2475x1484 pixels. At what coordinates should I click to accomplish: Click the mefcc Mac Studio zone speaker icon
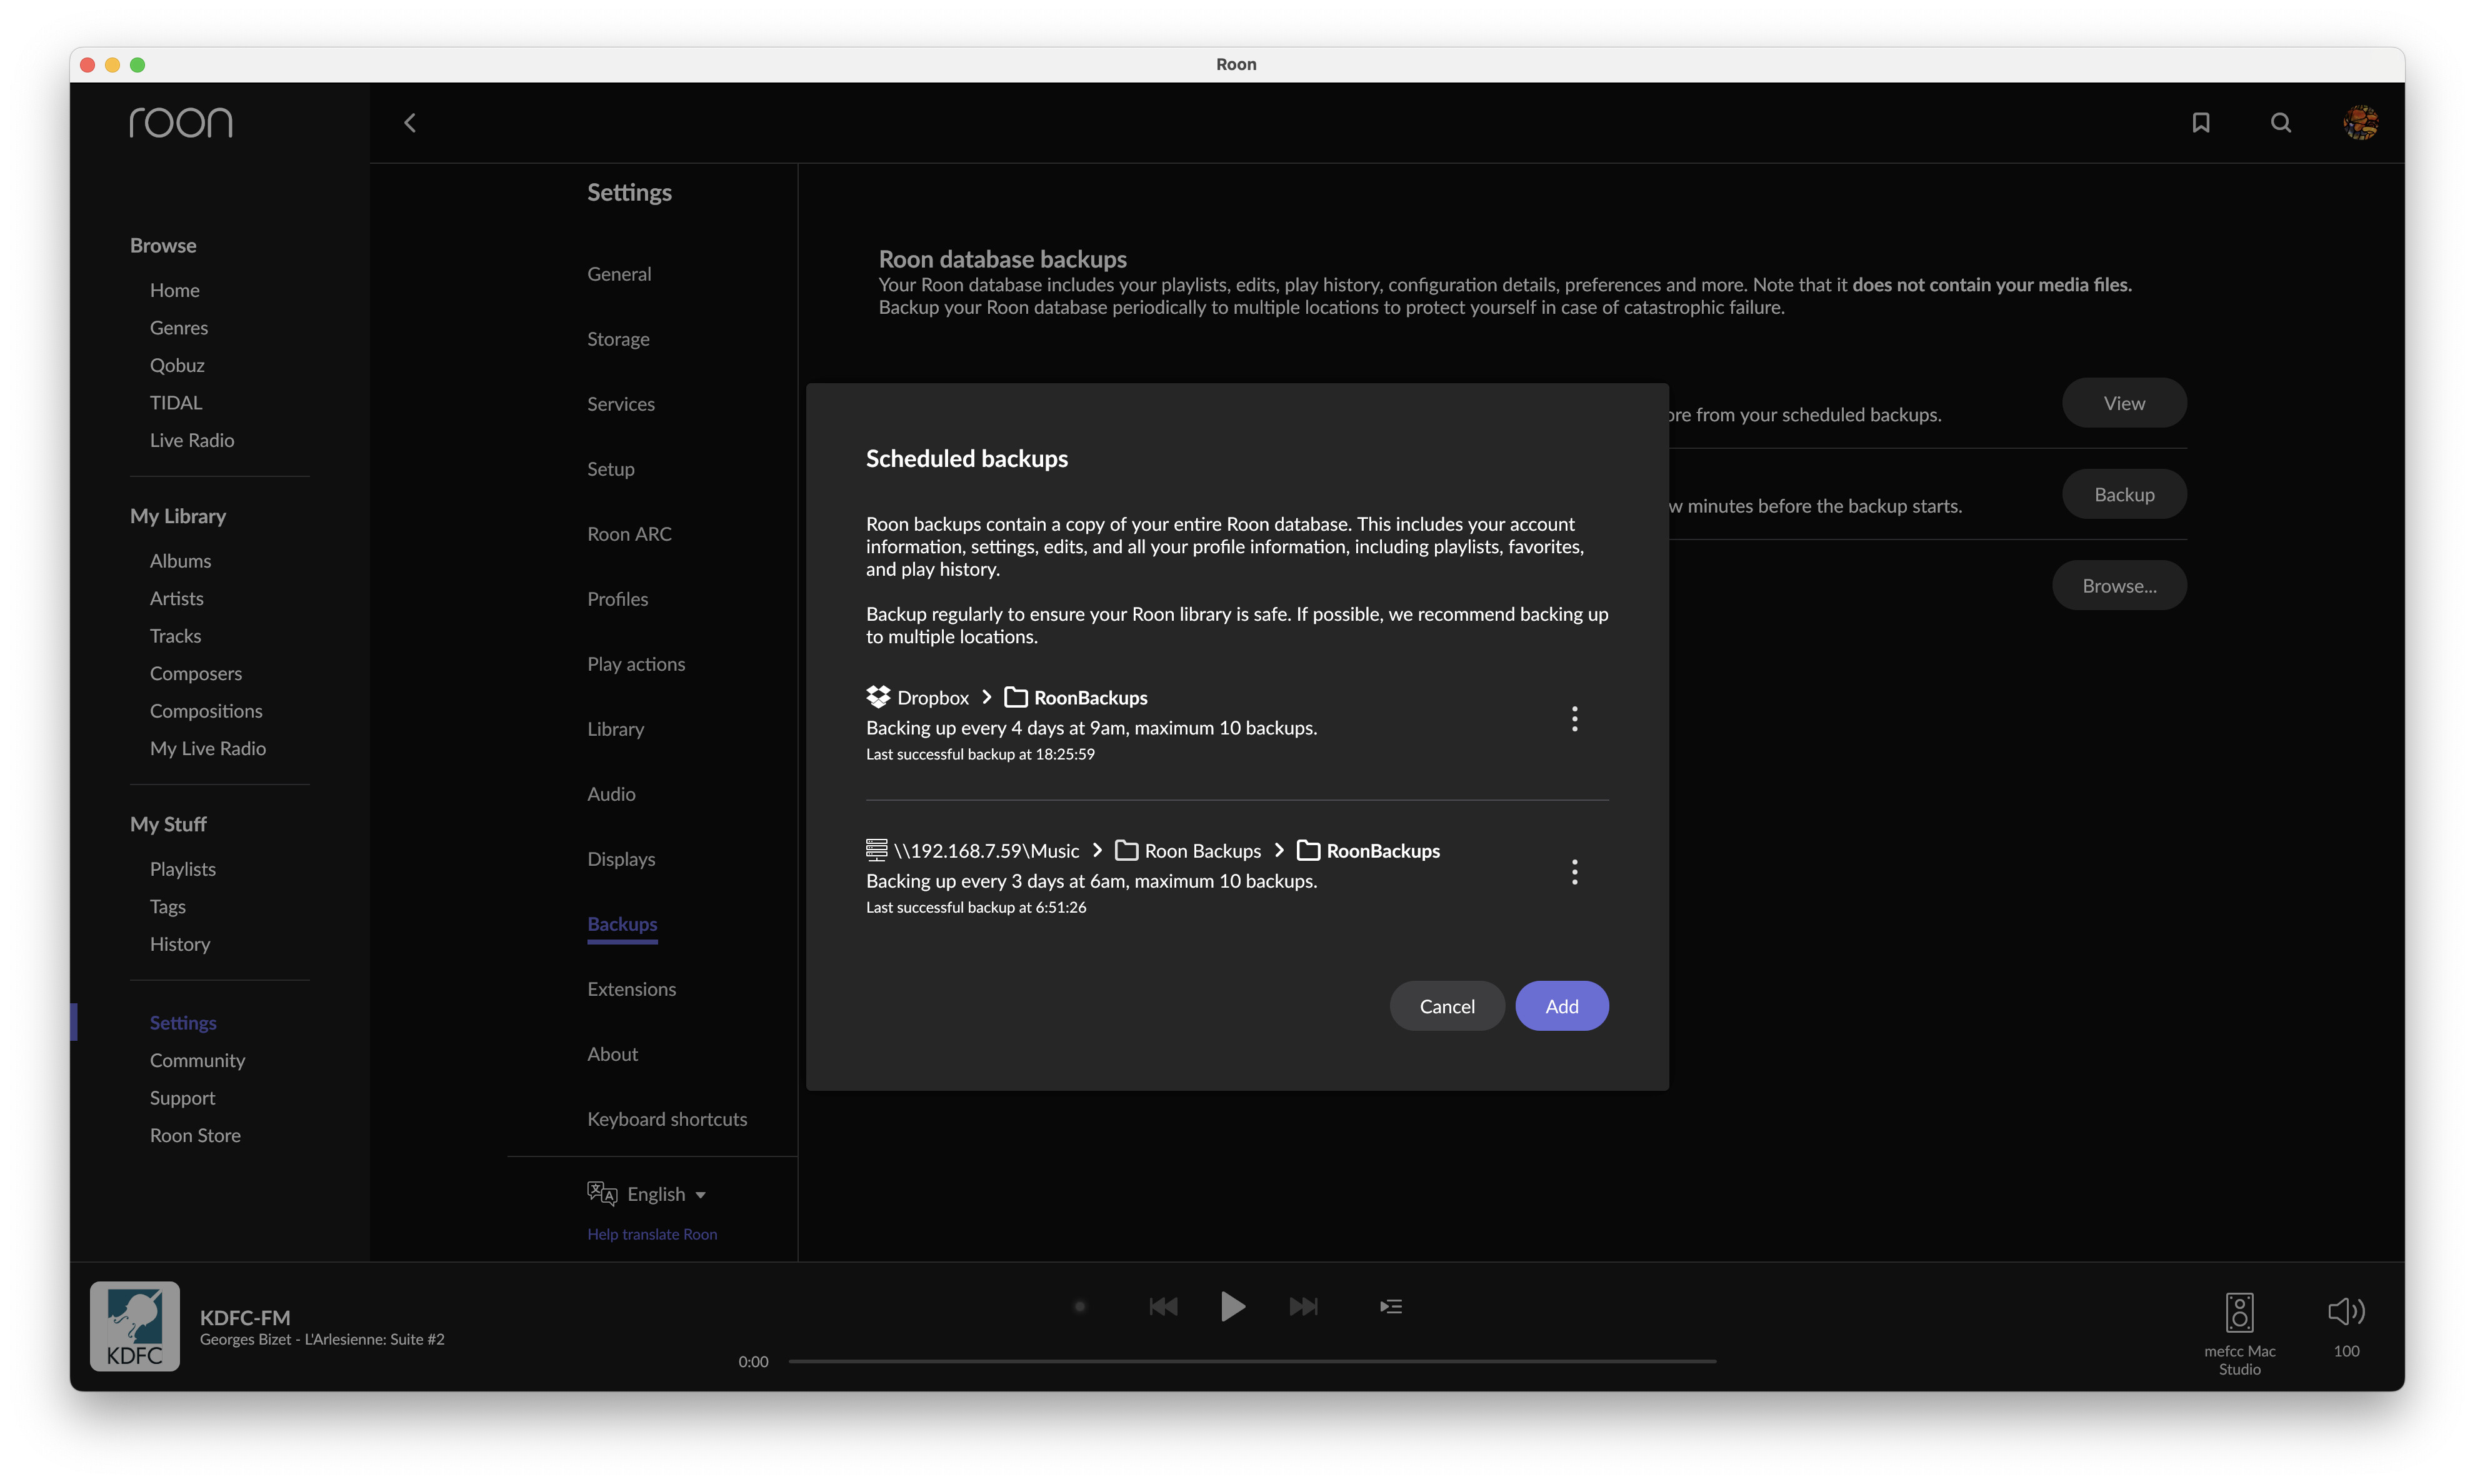pos(2239,1312)
